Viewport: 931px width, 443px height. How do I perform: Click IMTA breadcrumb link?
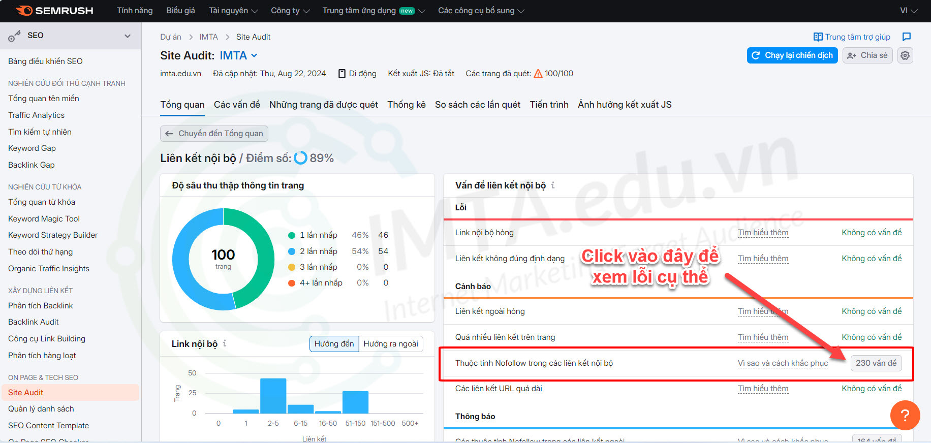(208, 37)
